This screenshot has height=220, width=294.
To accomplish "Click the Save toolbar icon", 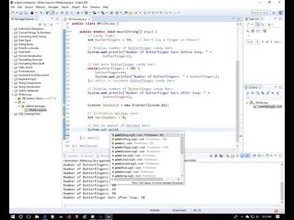I will tap(21, 13).
